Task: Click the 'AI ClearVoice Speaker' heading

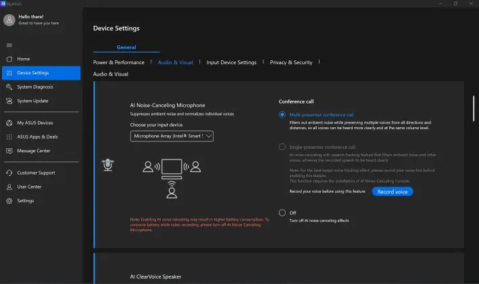Action: tap(155, 277)
